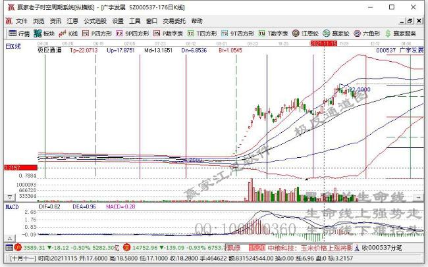Open the 浏览 menu
The width and height of the screenshot is (428, 267).
click(x=38, y=21)
